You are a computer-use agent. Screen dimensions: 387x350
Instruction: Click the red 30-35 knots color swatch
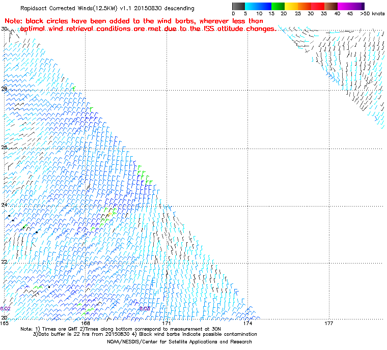point(318,7)
